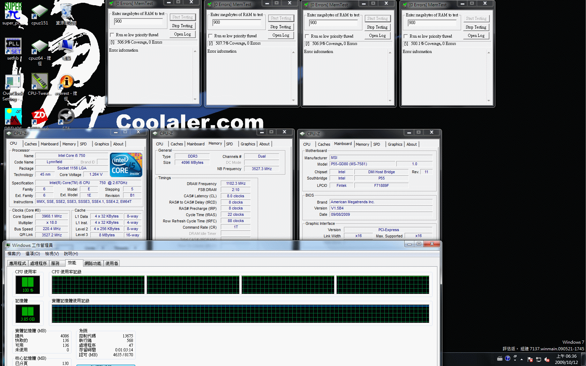
Task: Open the 檔案(F) menu in Task Manager
Action: [14, 254]
